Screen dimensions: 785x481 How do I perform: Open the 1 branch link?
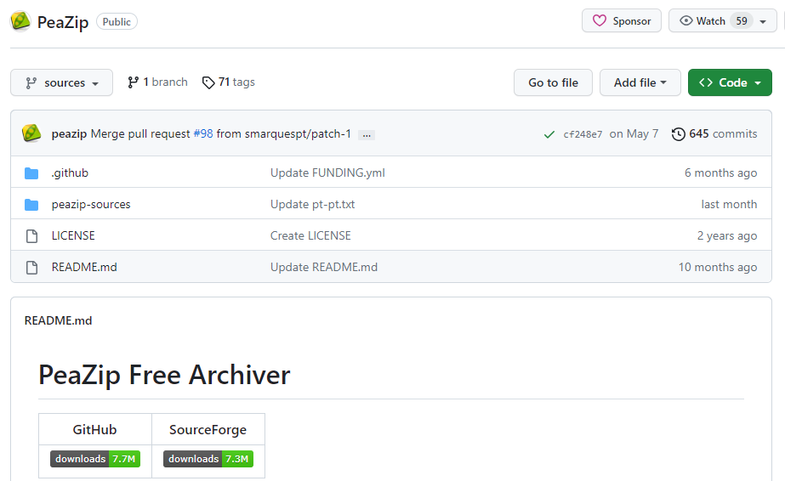click(157, 82)
